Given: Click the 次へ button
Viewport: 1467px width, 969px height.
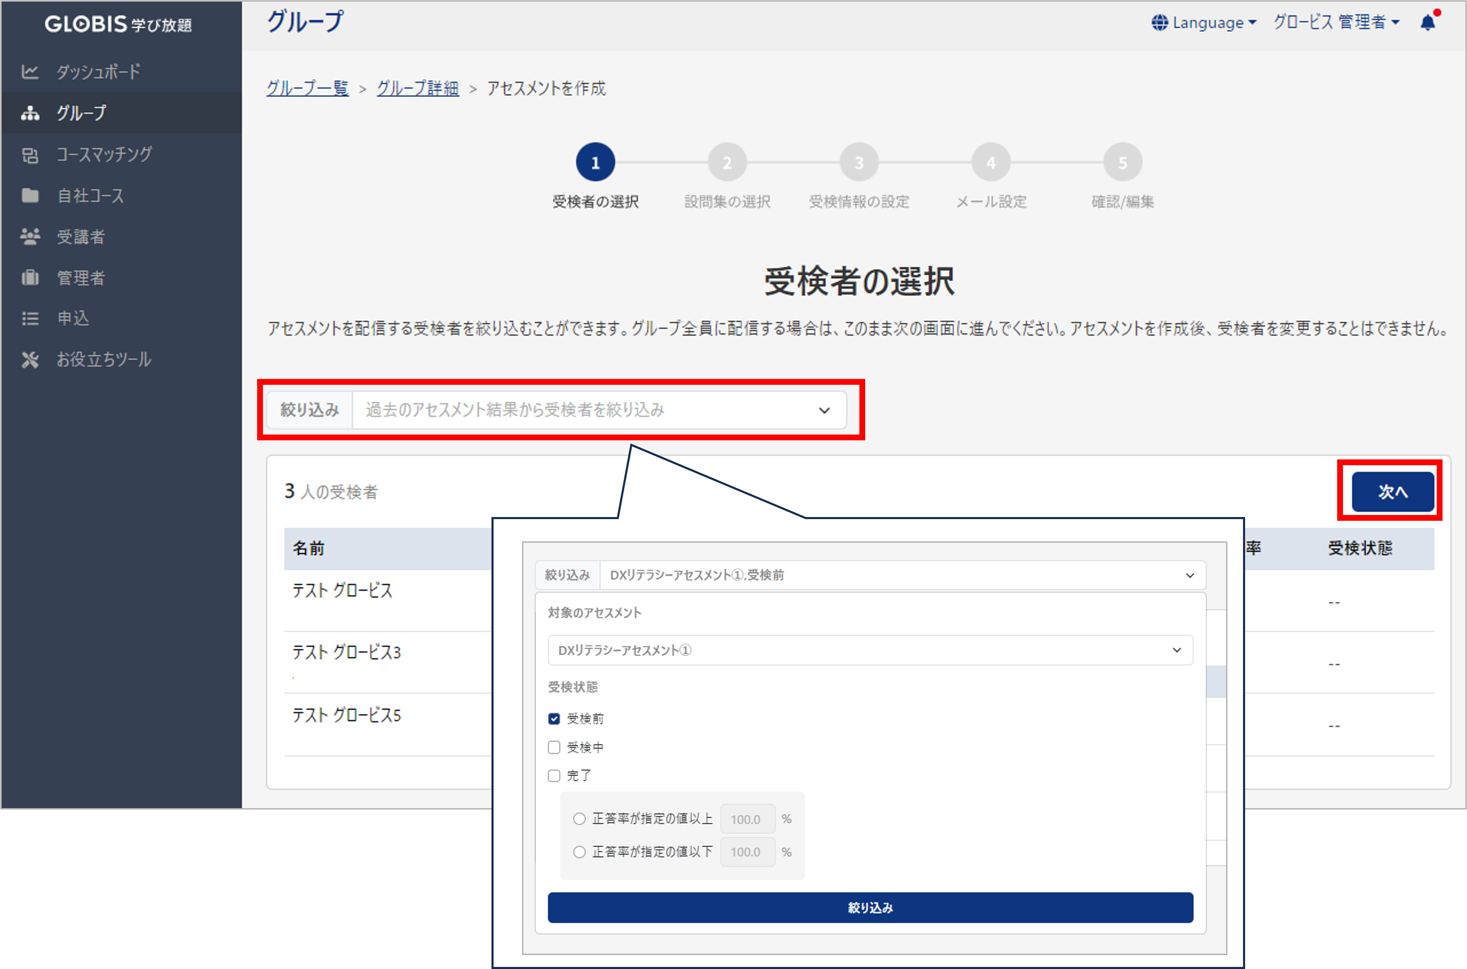Looking at the screenshot, I should pos(1392,492).
